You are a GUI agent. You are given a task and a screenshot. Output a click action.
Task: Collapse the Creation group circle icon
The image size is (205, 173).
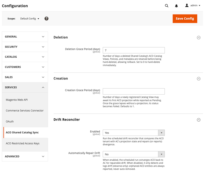(x=199, y=79)
